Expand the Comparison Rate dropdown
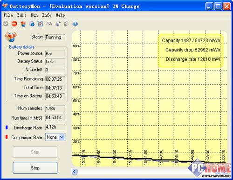This screenshot has height=180, width=233. 62,137
